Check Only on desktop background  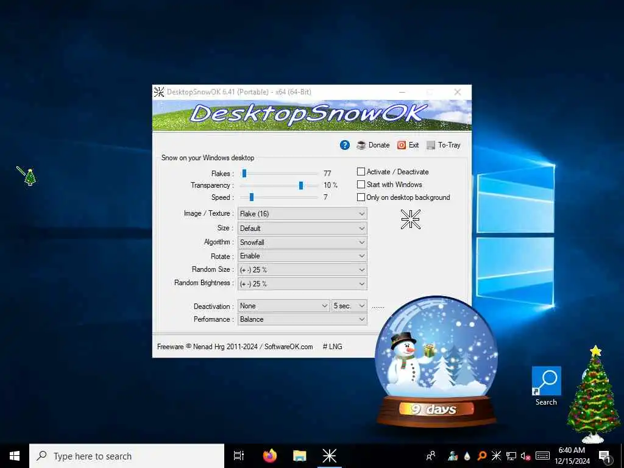[361, 197]
